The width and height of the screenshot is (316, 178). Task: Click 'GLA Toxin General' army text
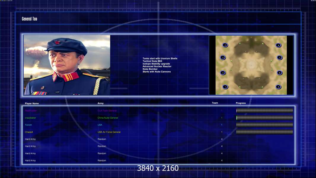[107, 111]
